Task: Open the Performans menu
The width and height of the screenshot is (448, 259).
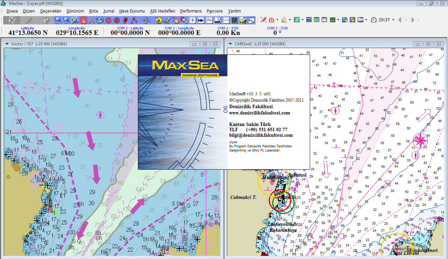Action: 191,11
